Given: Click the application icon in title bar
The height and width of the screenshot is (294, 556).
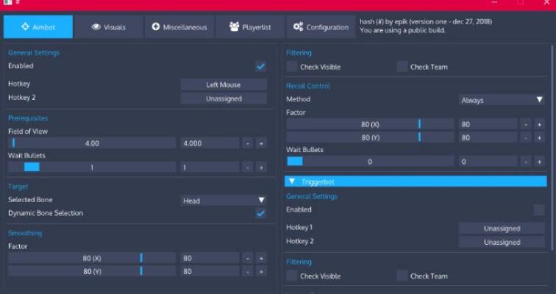Looking at the screenshot, I should 7,1.
